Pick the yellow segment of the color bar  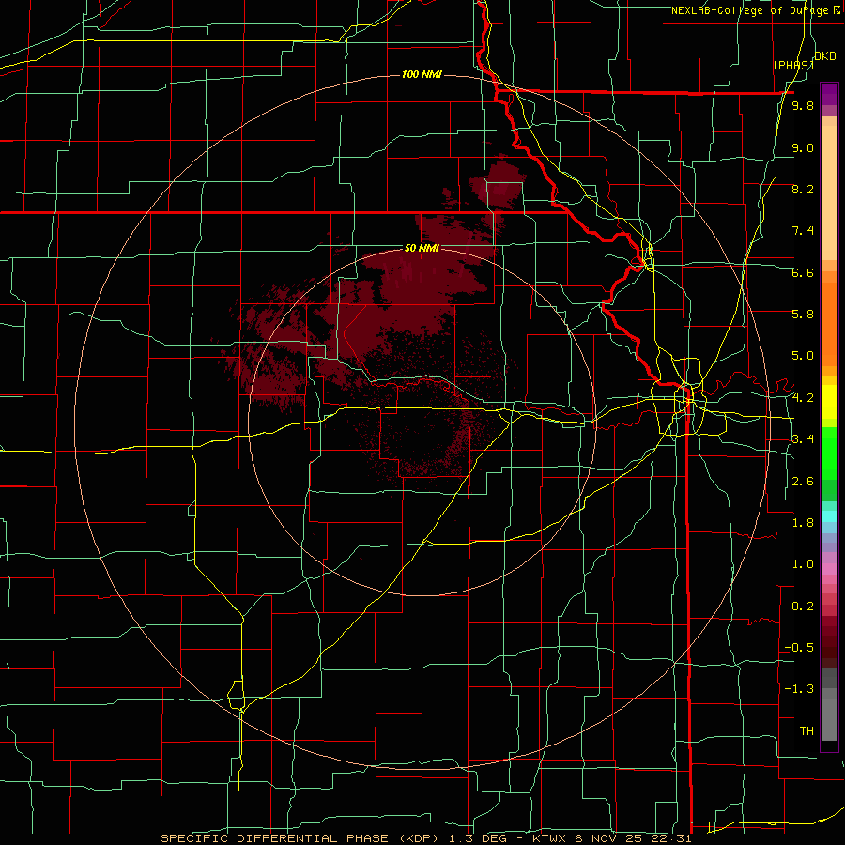click(x=829, y=402)
